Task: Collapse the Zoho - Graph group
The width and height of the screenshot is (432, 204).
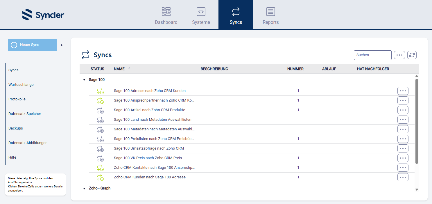Action: (x=84, y=189)
